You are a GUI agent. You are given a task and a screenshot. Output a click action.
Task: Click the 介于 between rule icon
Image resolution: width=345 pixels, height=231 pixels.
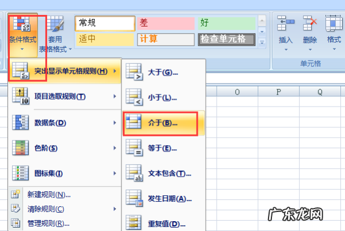[x=133, y=122]
